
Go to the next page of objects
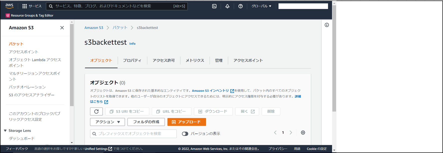point(291,133)
